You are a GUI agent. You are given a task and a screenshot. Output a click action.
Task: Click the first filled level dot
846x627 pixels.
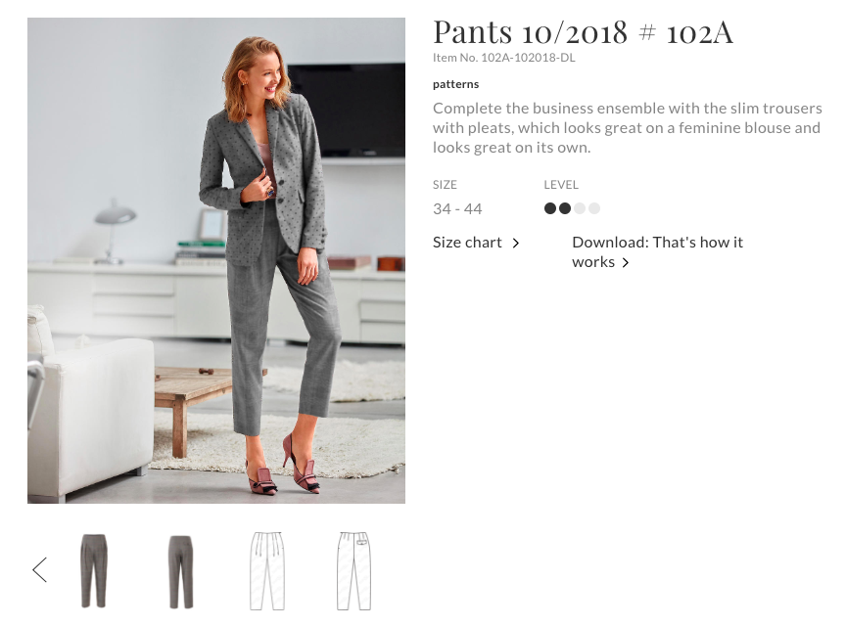[550, 208]
